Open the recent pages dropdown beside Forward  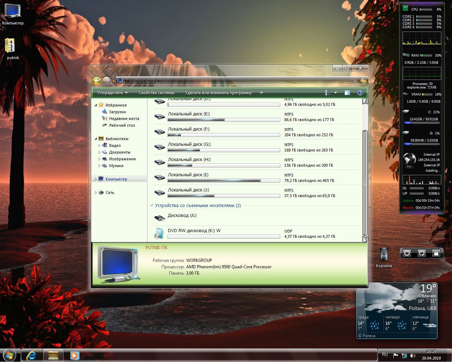113,81
